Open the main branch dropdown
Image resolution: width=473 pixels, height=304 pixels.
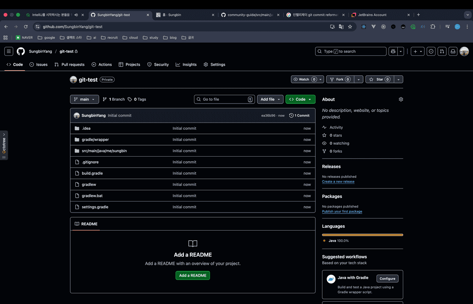pos(85,99)
